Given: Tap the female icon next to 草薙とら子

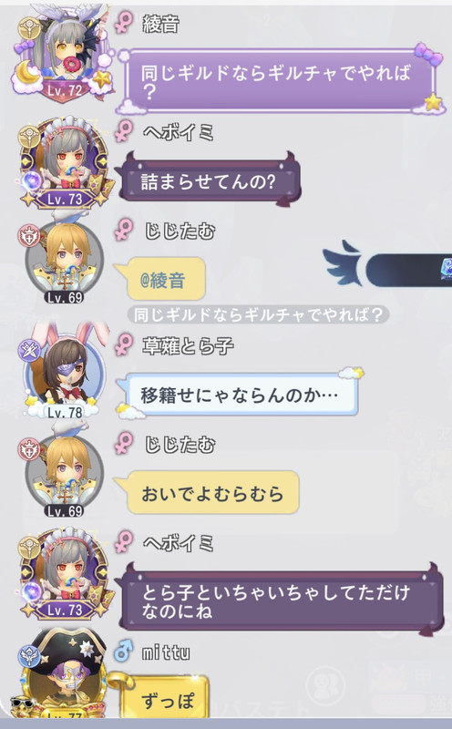Looking at the screenshot, I should tap(123, 345).
